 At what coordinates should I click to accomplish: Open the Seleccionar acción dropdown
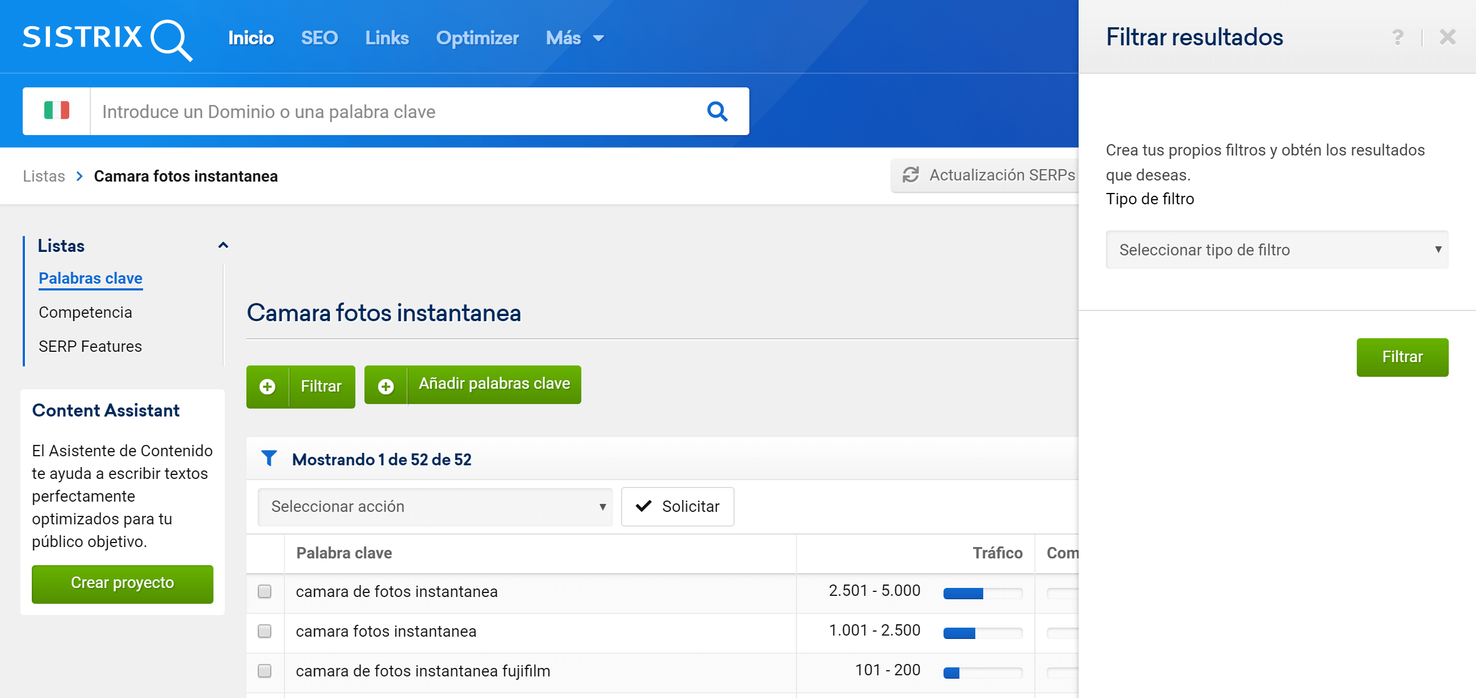[434, 506]
